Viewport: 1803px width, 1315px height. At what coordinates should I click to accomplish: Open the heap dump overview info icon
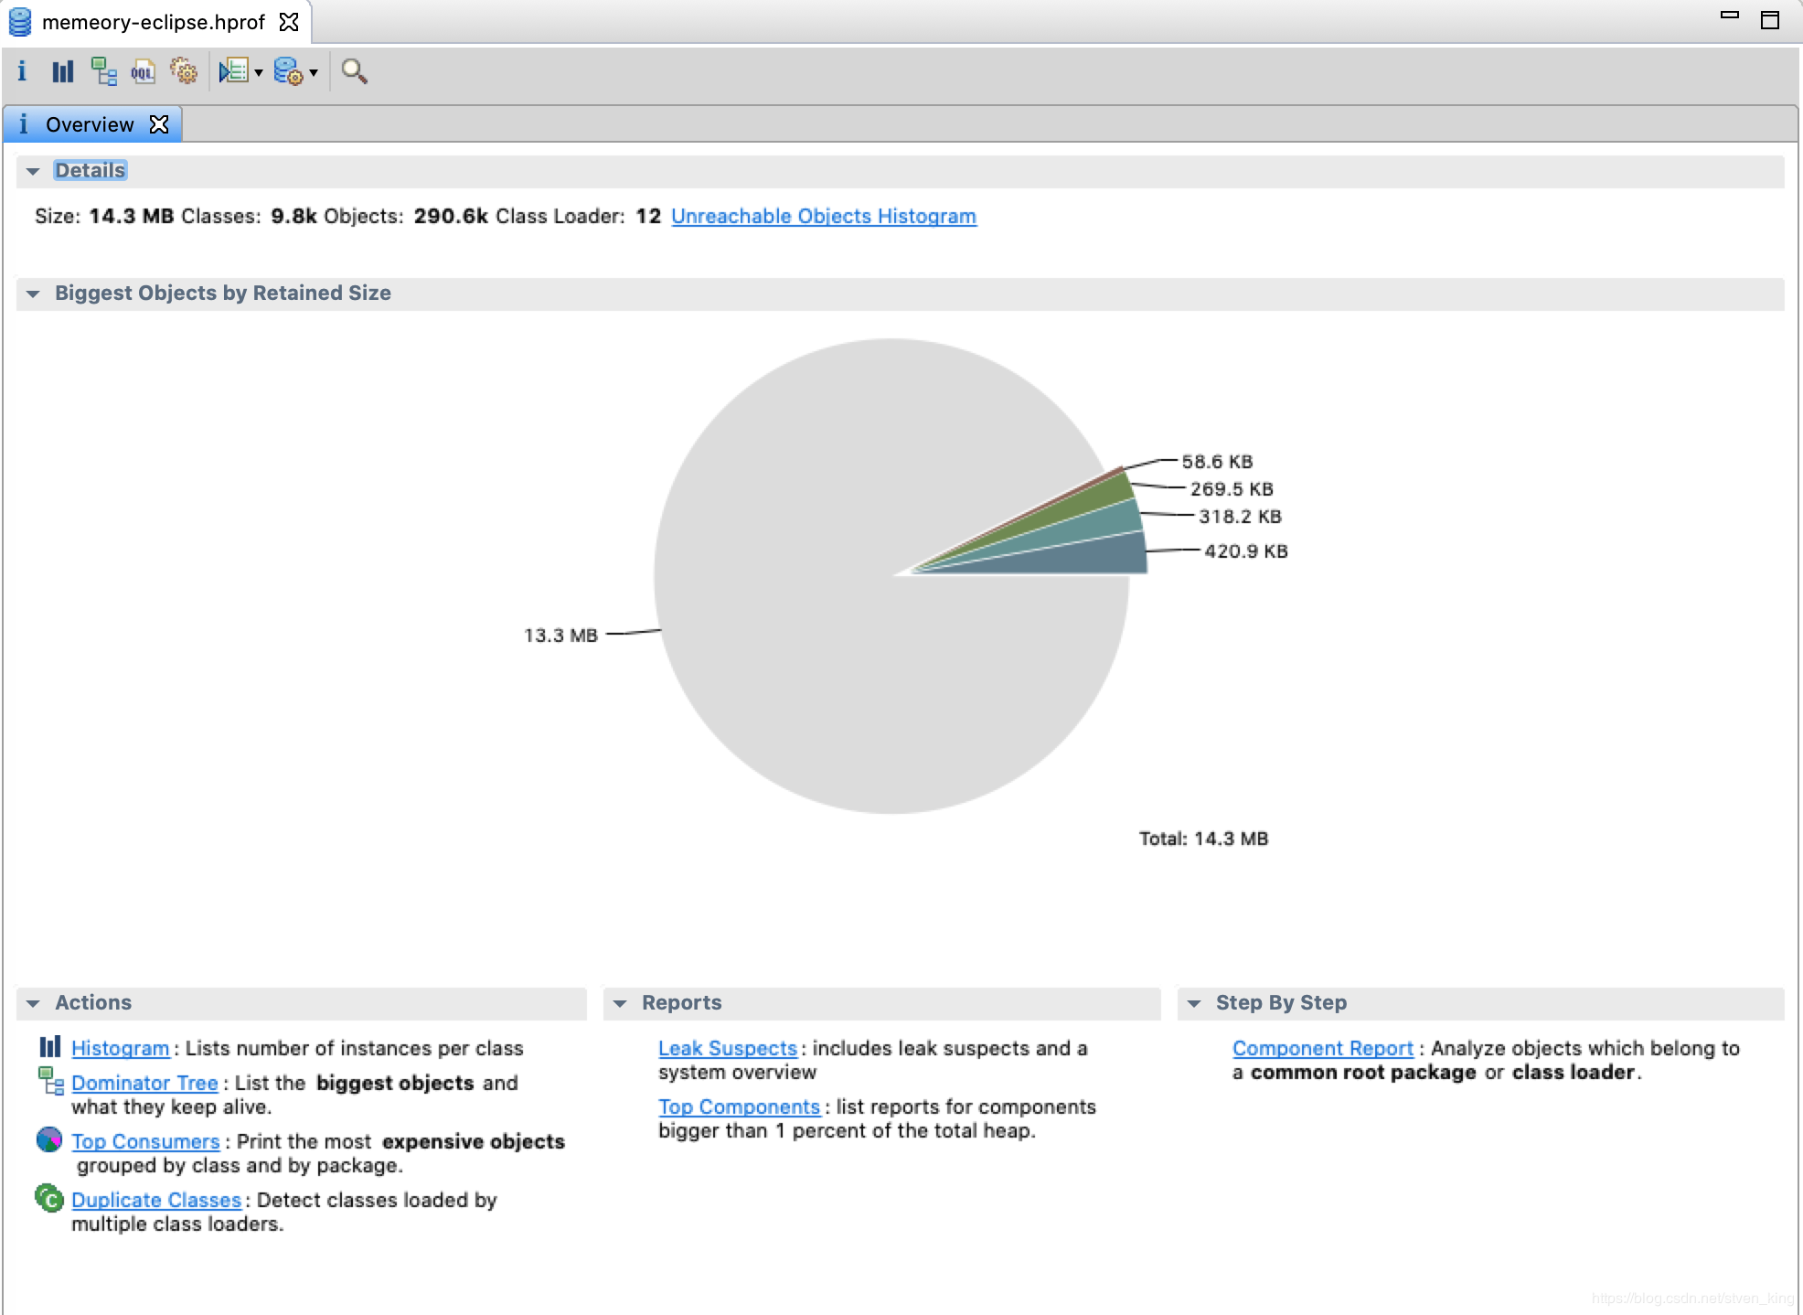[22, 71]
